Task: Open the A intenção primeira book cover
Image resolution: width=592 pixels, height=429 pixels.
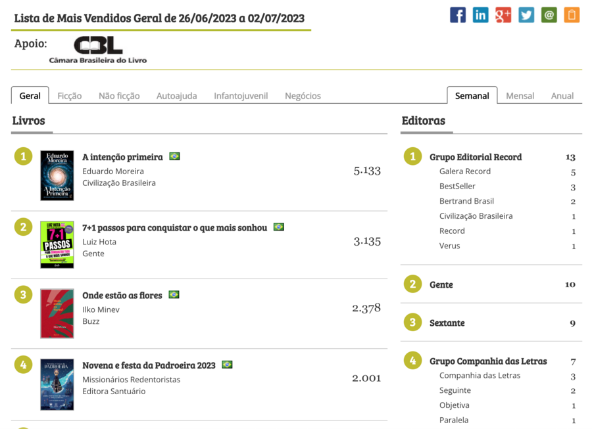Action: click(57, 175)
